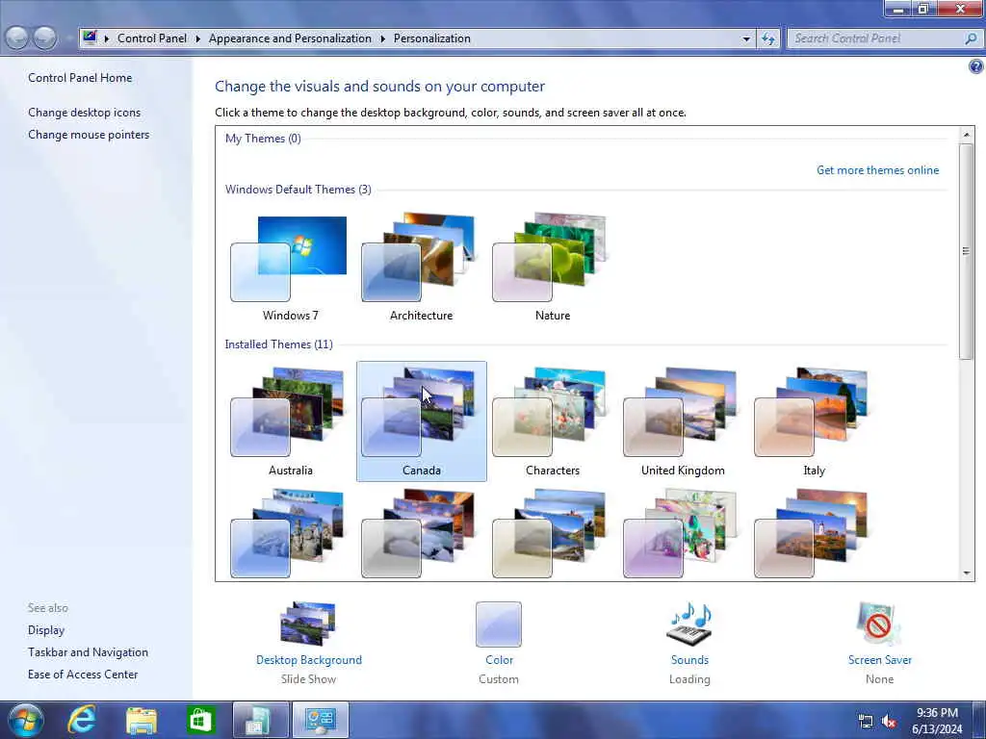Click the Forward navigation button
986x739 pixels.
[44, 38]
